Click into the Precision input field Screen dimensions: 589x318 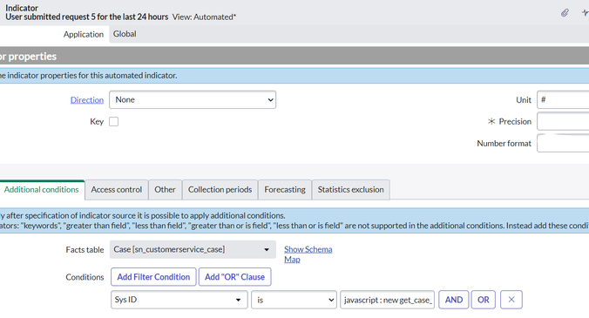(563, 121)
